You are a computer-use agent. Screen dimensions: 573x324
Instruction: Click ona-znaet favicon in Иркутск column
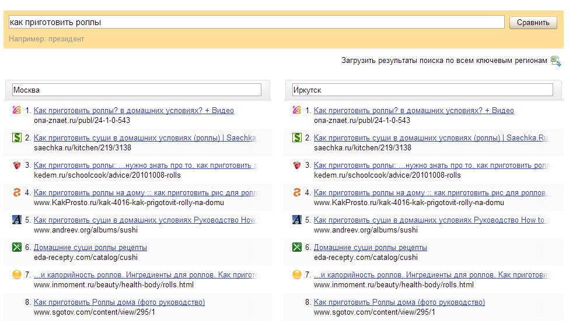[297, 110]
